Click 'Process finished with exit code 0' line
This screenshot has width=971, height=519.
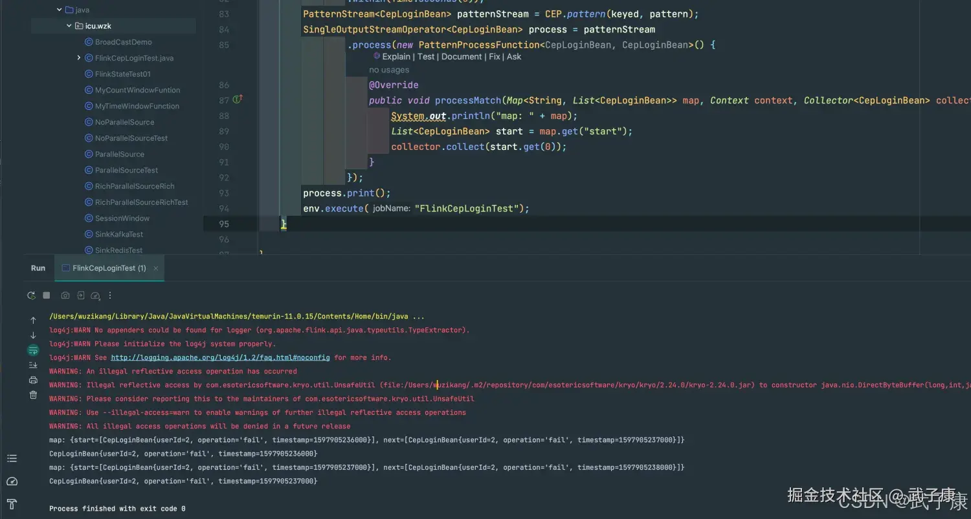coord(117,509)
